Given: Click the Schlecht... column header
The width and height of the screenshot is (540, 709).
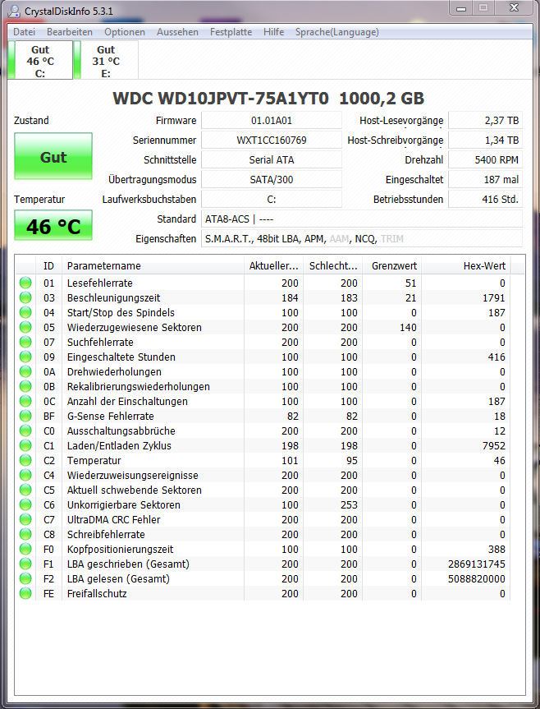Looking at the screenshot, I should click(x=332, y=266).
